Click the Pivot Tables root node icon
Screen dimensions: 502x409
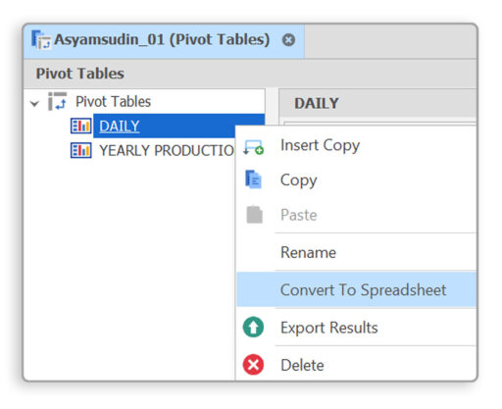coord(57,101)
